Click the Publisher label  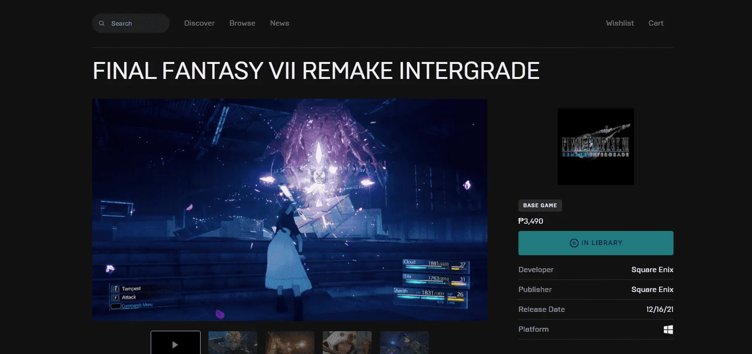[535, 290]
